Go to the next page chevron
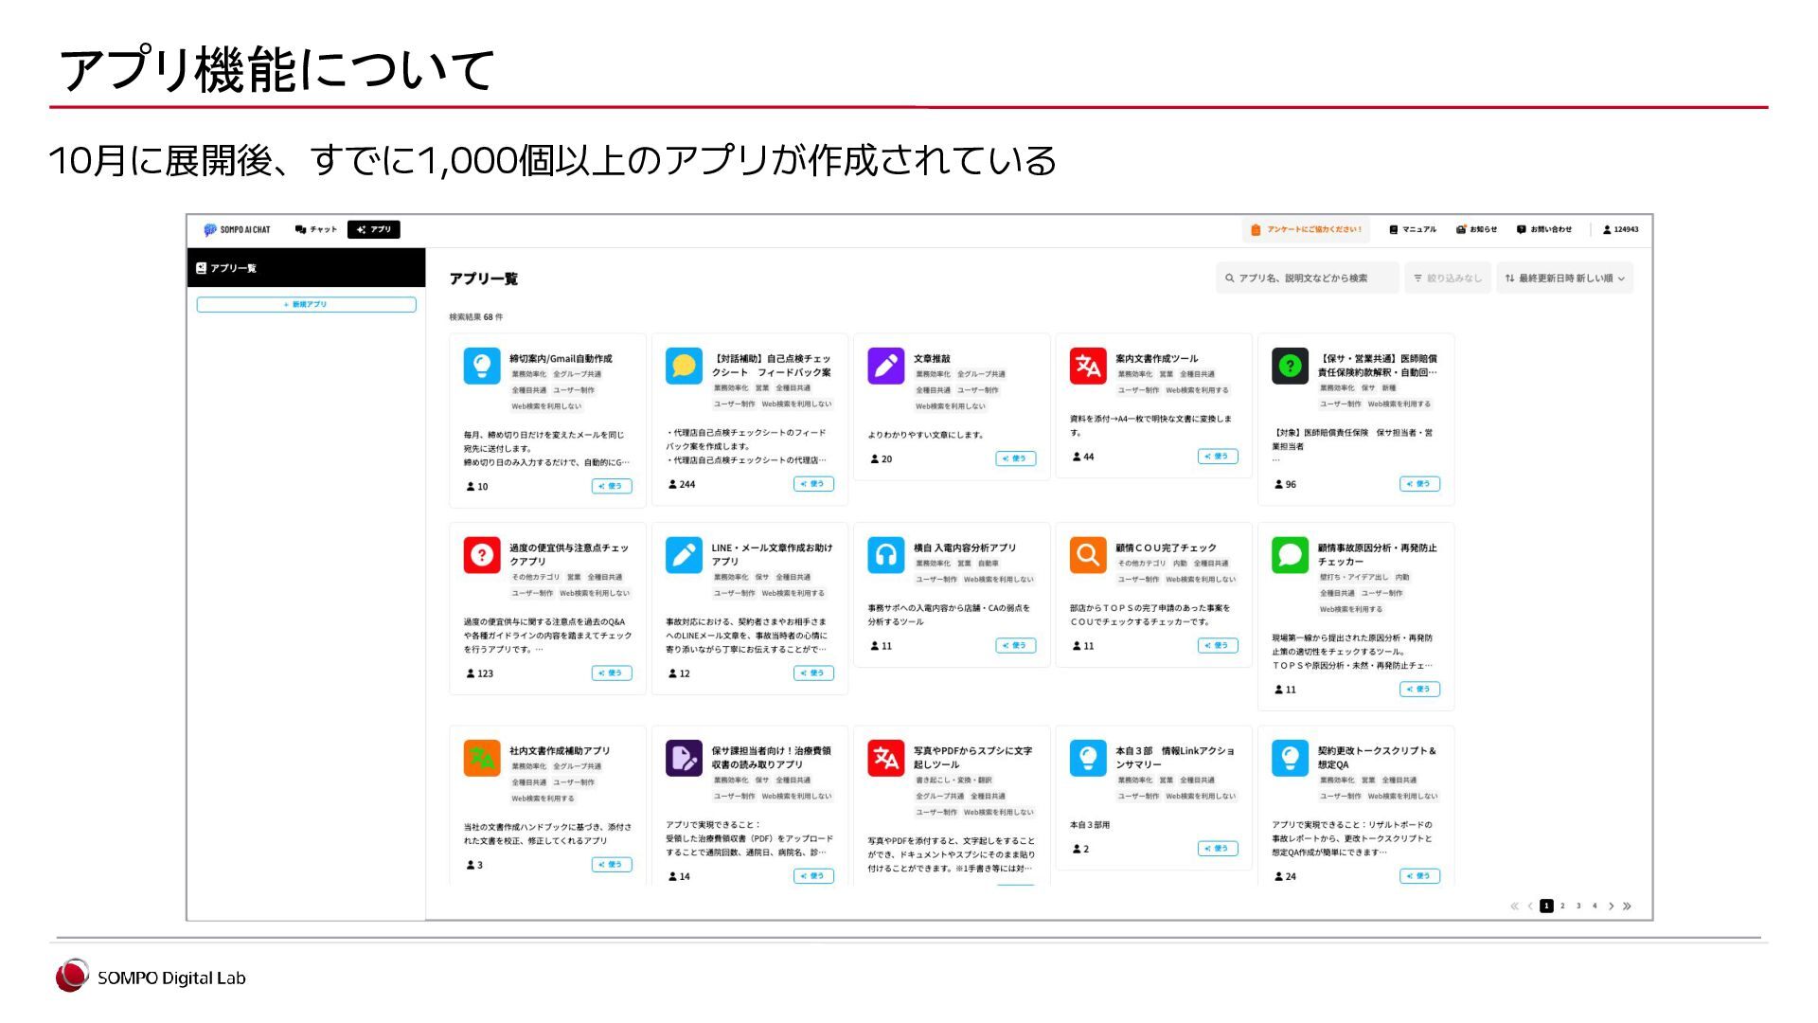 (x=1611, y=906)
